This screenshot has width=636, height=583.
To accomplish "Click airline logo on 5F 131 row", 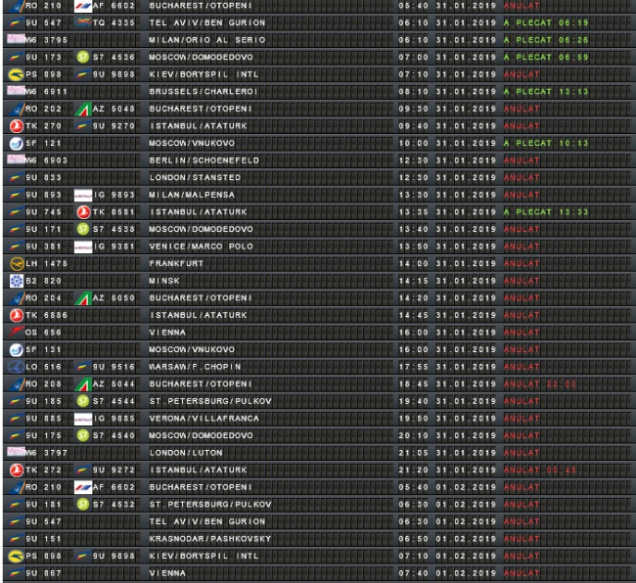I will [x=17, y=350].
